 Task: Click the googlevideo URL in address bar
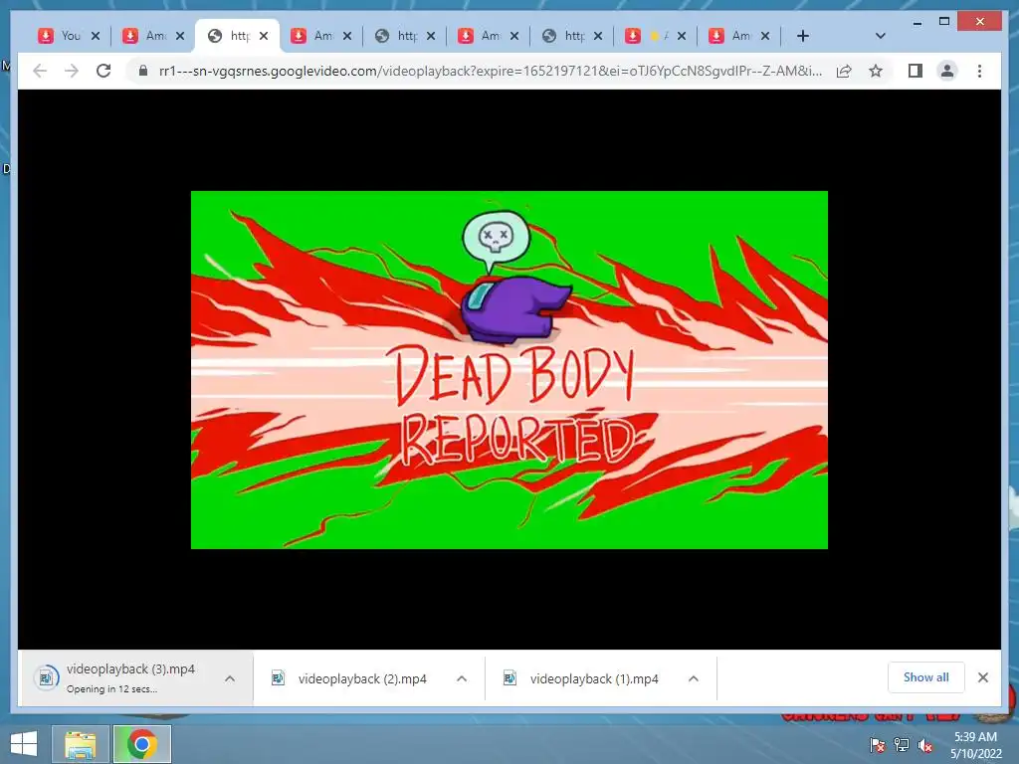pyautogui.click(x=490, y=71)
